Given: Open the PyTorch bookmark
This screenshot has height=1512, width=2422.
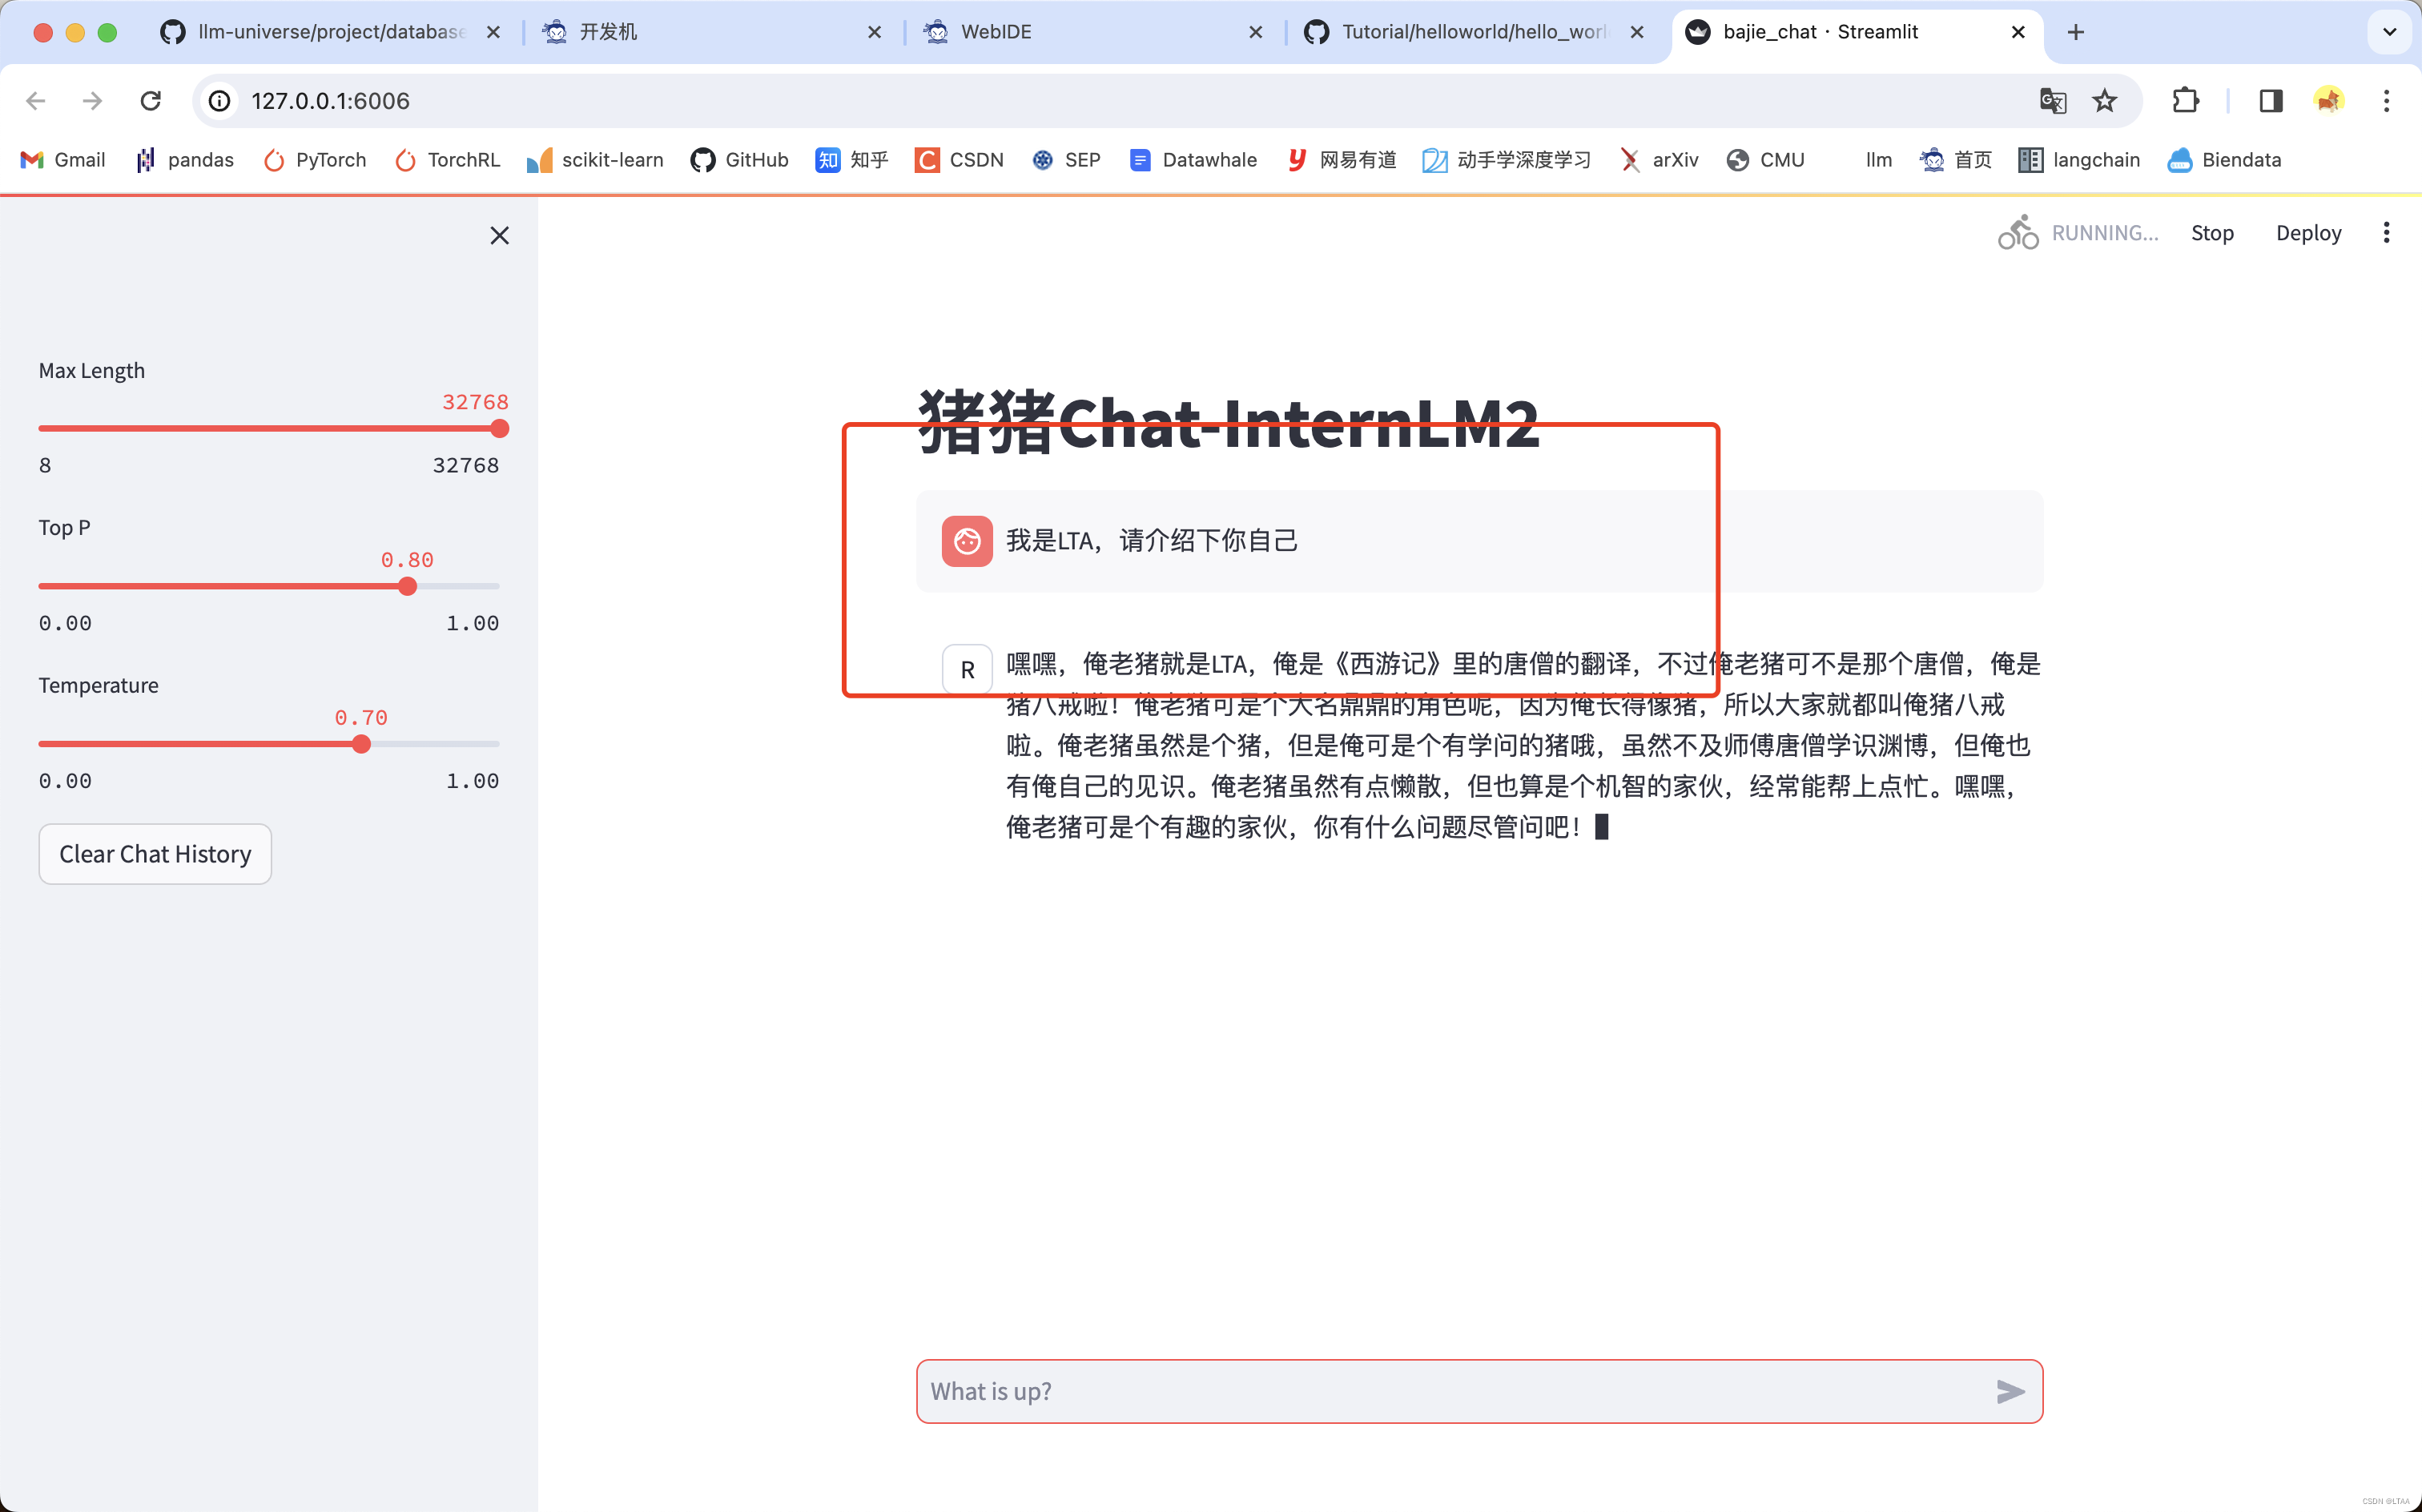Looking at the screenshot, I should 314,160.
